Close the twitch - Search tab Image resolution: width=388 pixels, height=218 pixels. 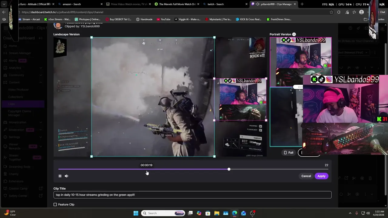point(246,4)
